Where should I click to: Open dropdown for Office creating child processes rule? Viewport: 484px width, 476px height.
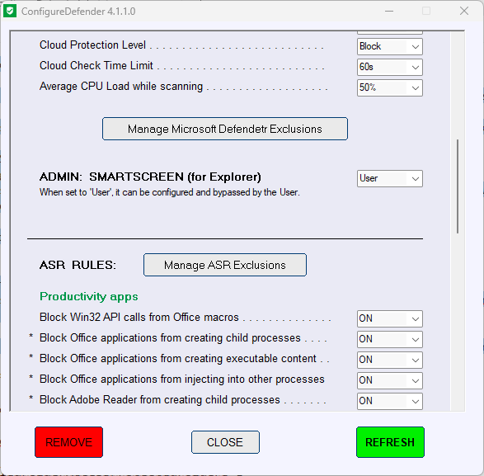(x=390, y=339)
